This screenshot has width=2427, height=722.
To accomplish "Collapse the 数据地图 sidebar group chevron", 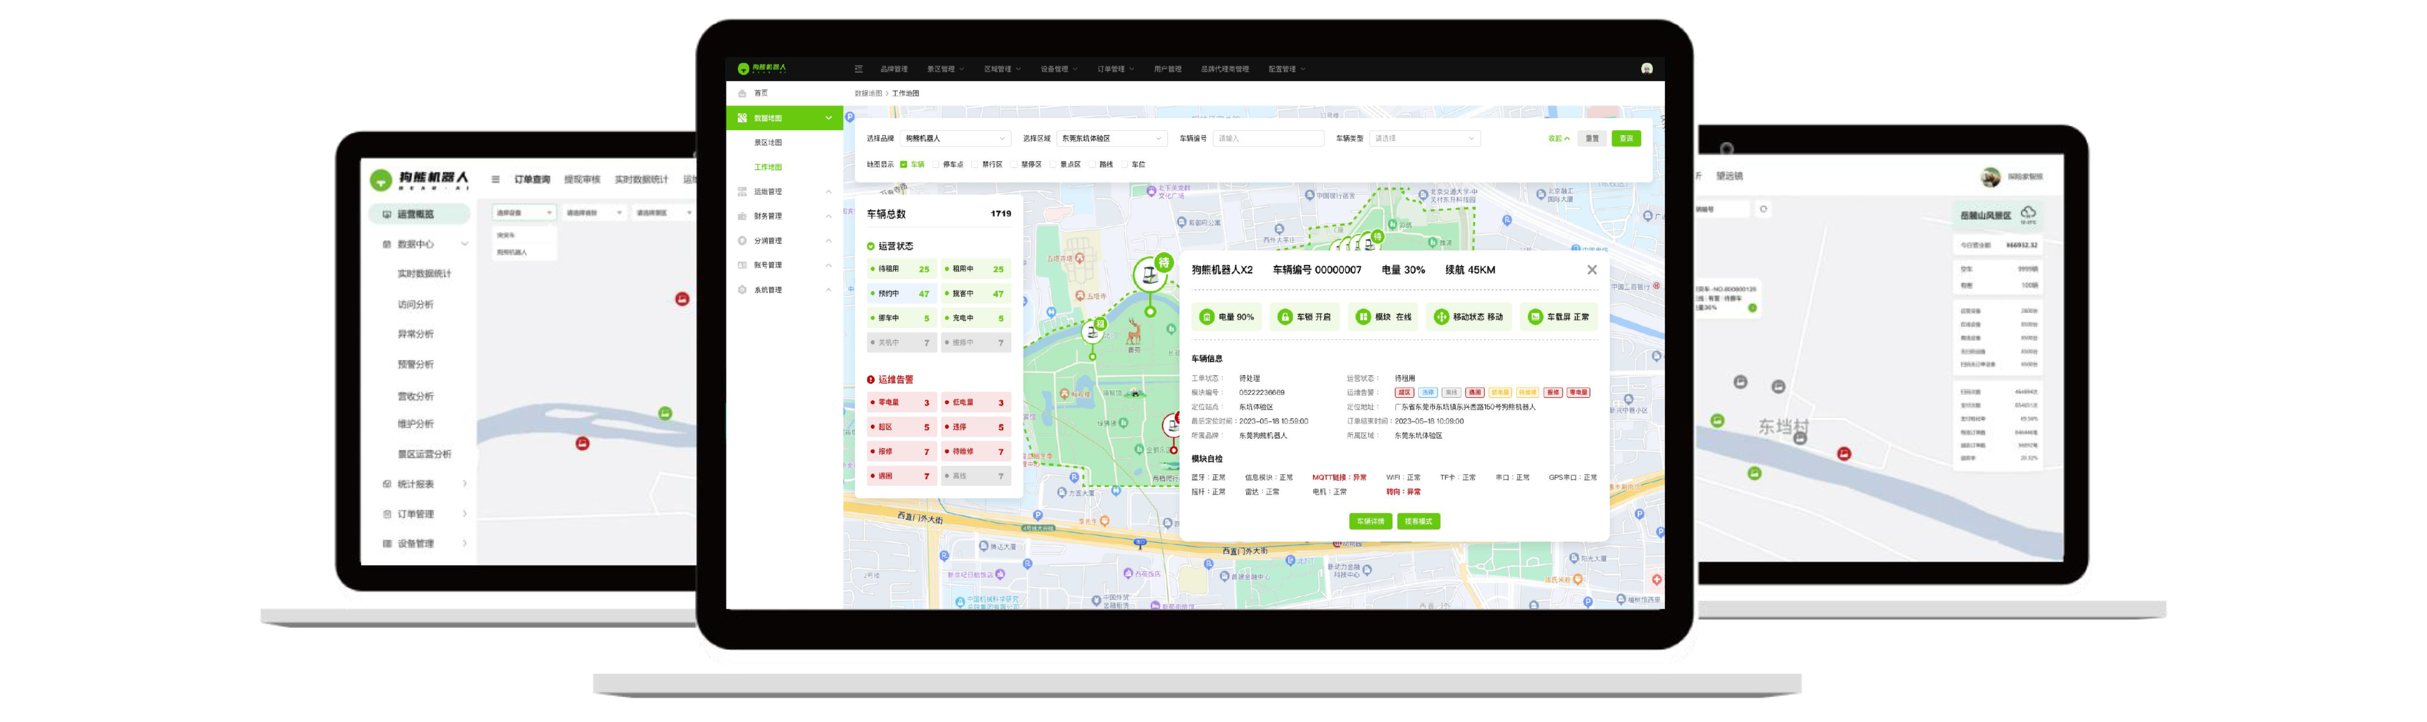I will [828, 118].
